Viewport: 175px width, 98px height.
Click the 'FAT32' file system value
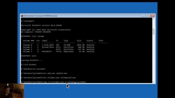59,51
